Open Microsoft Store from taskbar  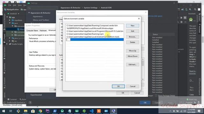33,111
